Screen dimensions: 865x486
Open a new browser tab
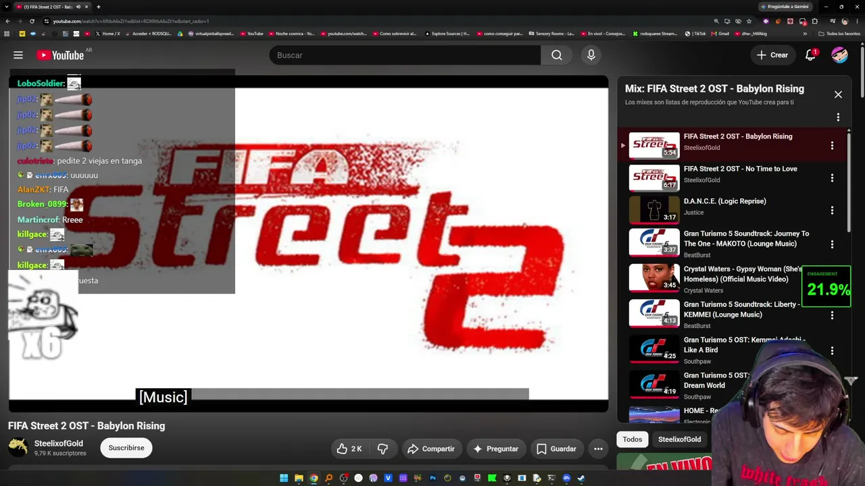click(98, 7)
